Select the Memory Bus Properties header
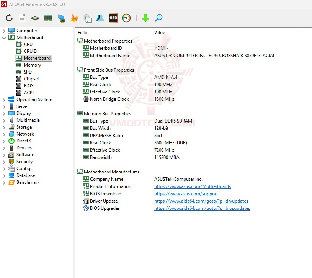This screenshot has height=278, width=312. [x=104, y=114]
